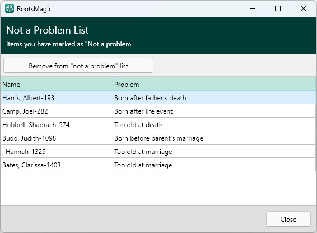Image resolution: width=317 pixels, height=233 pixels.
Task: Select the Budd, Judith-1098 entry
Action: pyautogui.click(x=57, y=138)
